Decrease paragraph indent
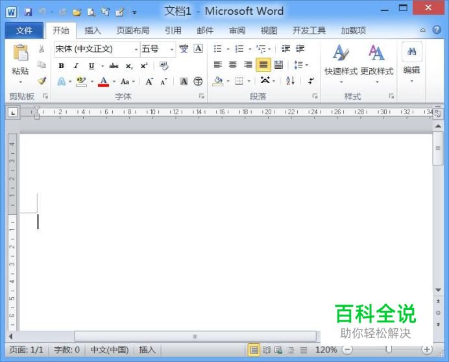449x362 pixels. pos(285,49)
